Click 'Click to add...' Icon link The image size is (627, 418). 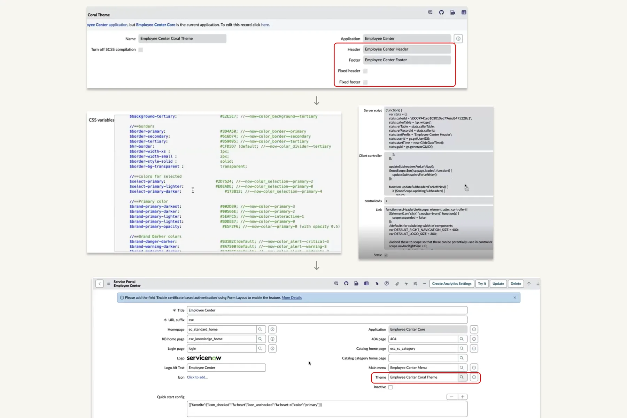197,377
